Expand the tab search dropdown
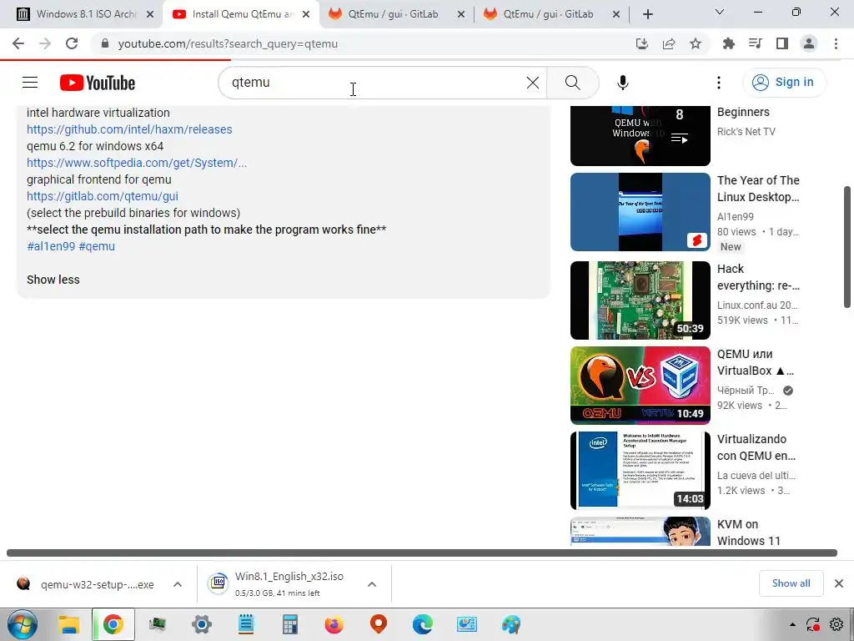This screenshot has width=854, height=641. (720, 12)
